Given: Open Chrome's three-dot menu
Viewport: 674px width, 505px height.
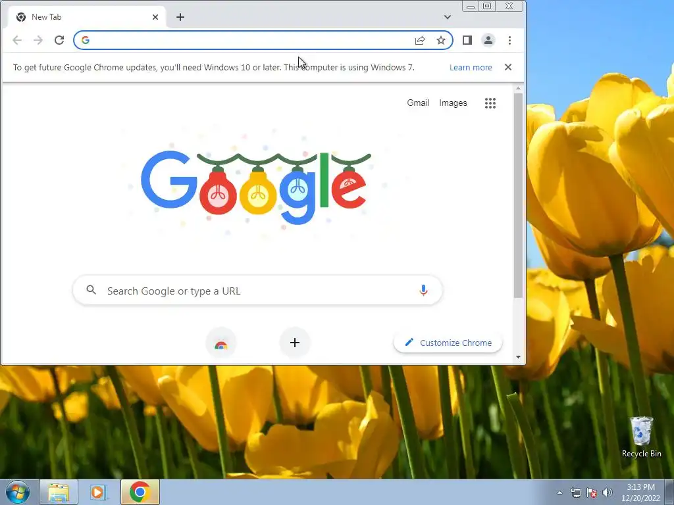Looking at the screenshot, I should point(510,40).
